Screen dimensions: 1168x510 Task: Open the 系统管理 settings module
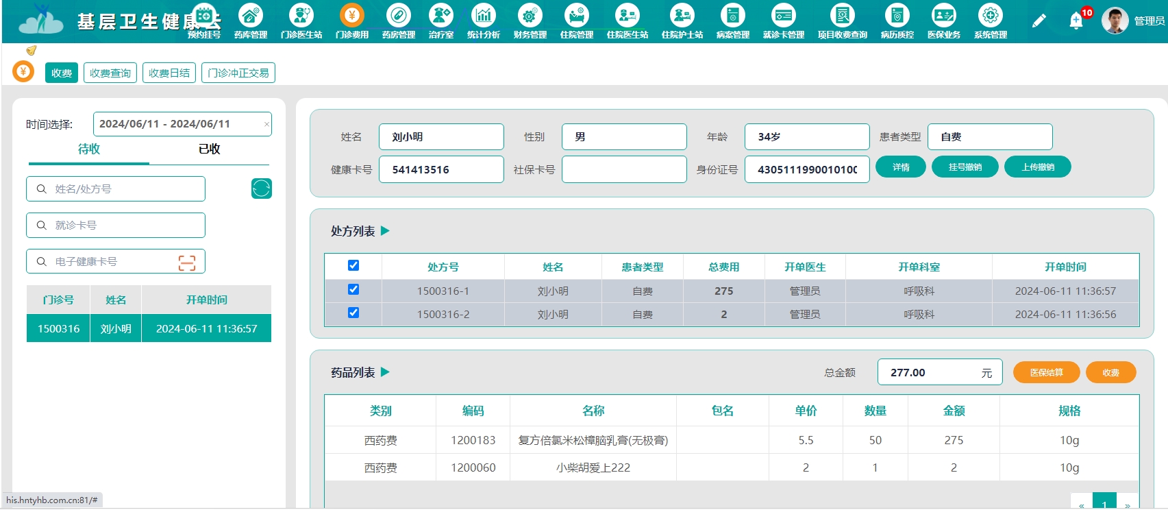click(x=990, y=16)
